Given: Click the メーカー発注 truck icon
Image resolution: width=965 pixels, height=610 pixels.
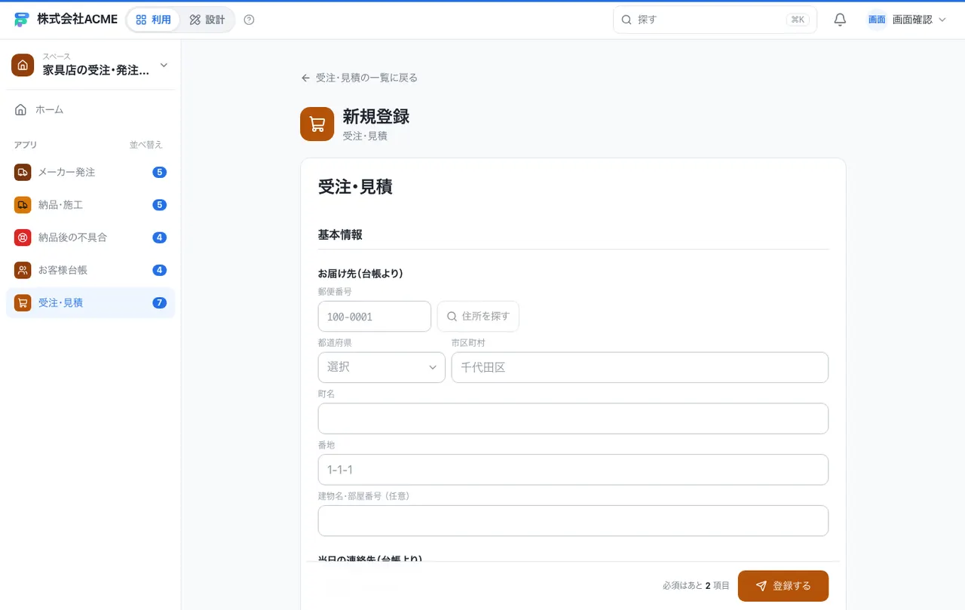Looking at the screenshot, I should 23,172.
